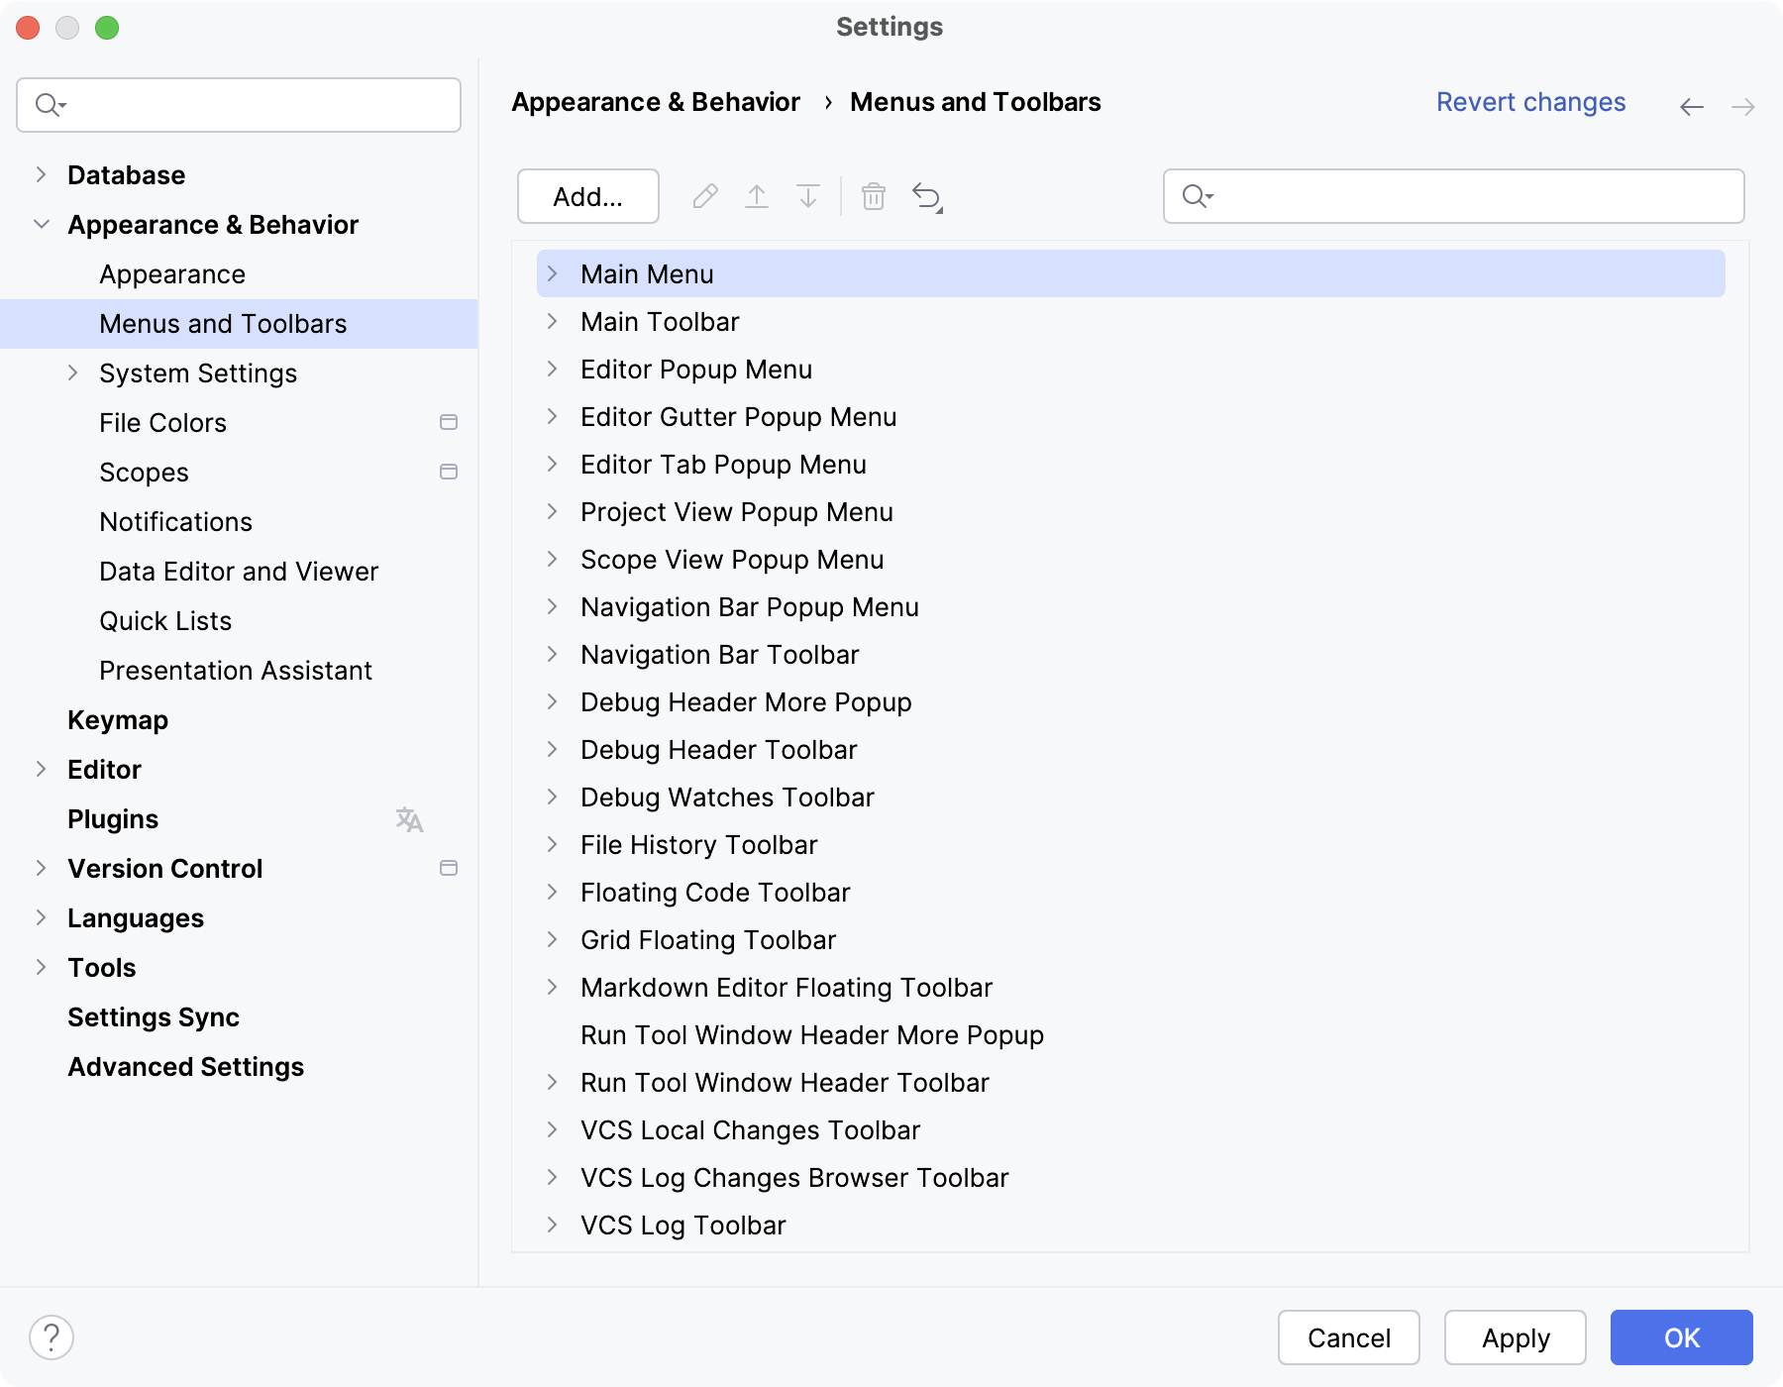Select Notifications in the sidebar
The width and height of the screenshot is (1783, 1387).
click(x=175, y=522)
